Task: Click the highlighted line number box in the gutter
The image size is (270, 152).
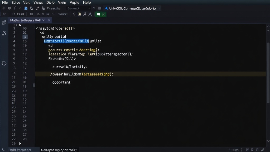Action: (x=25, y=37)
